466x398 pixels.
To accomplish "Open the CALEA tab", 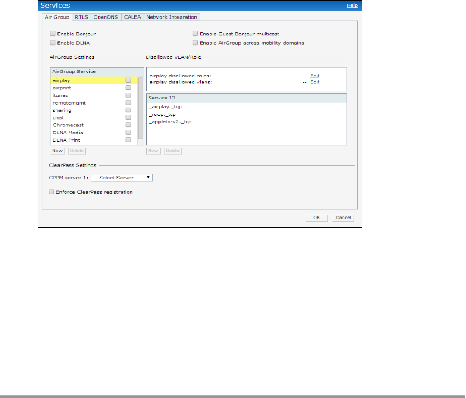I will [132, 17].
